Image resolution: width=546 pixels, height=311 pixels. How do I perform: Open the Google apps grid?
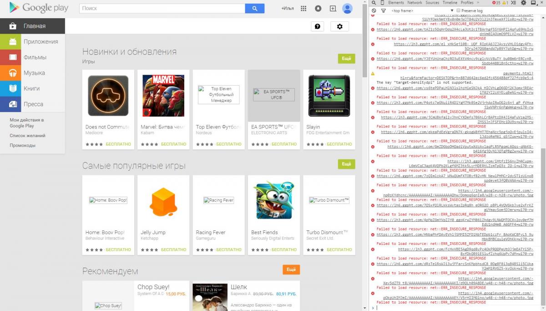point(303,8)
